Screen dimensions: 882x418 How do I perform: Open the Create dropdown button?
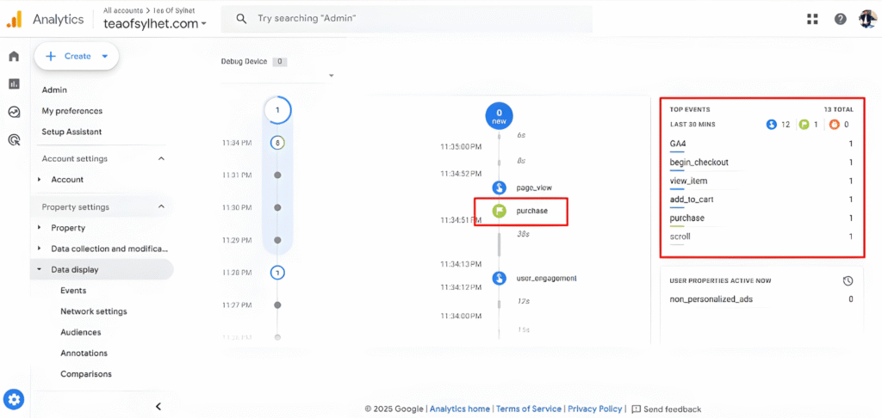click(x=77, y=56)
